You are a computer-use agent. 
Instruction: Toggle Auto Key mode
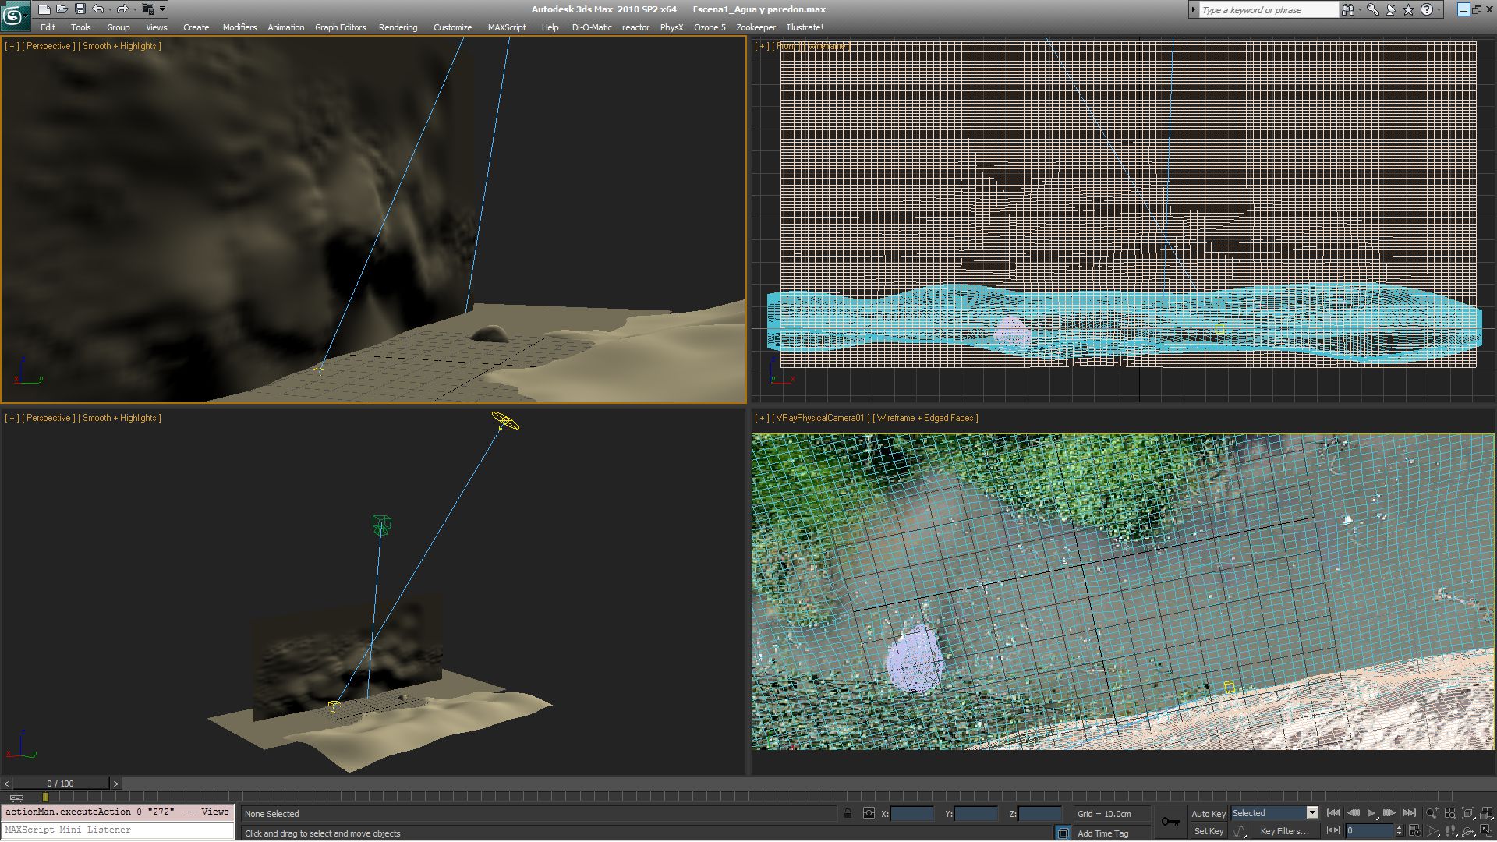pyautogui.click(x=1208, y=813)
